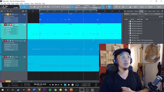This screenshot has width=164, height=92.
Task: Open the Transport menu
Action: tap(27, 4)
